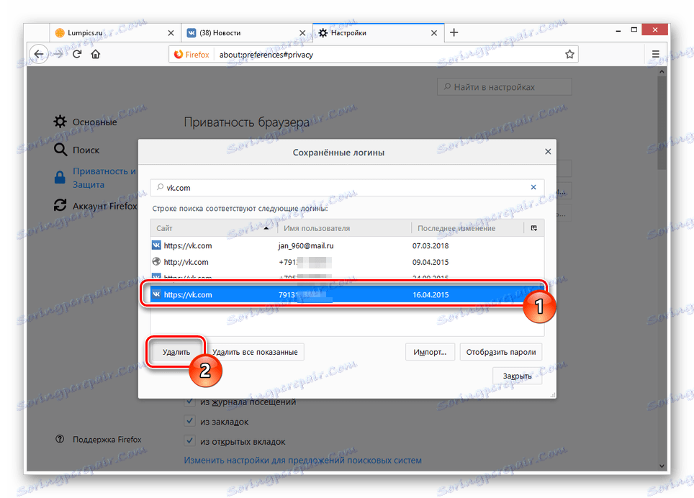This screenshot has height=498, width=694.
Task: Open the Firefox hamburger menu
Action: [656, 55]
